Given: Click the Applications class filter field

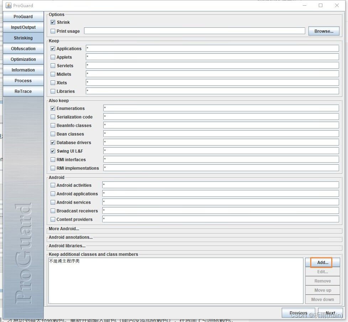Looking at the screenshot, I should point(212,48).
